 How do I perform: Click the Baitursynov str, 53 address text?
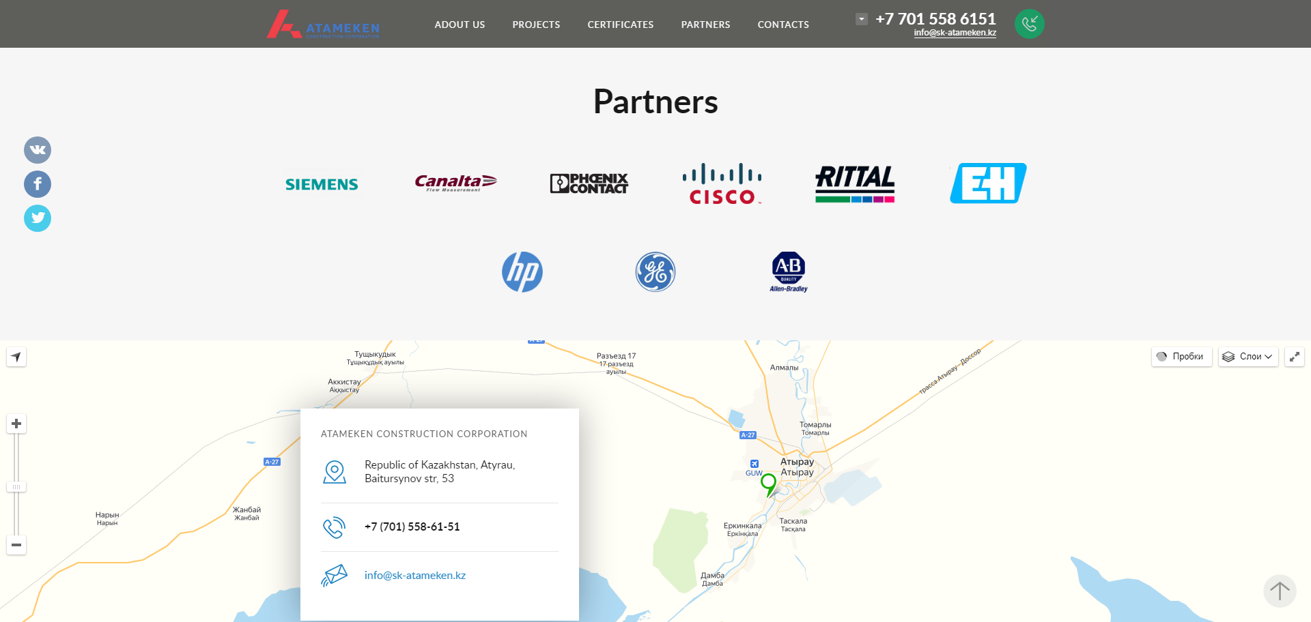pyautogui.click(x=409, y=479)
